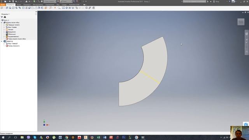Image resolution: width=249 pixels, height=140 pixels.
Task: Open the Среды ribbon tab
Action: [x=64, y=5]
